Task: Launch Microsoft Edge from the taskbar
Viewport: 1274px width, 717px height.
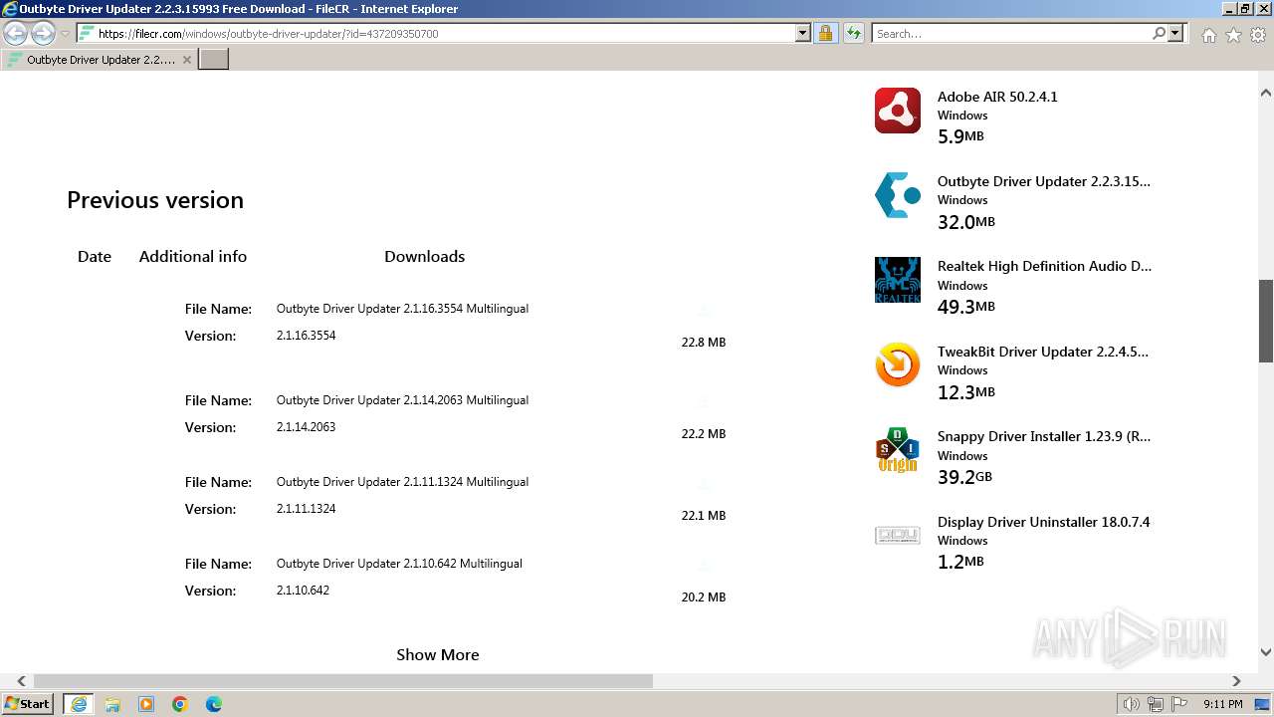Action: (x=214, y=704)
